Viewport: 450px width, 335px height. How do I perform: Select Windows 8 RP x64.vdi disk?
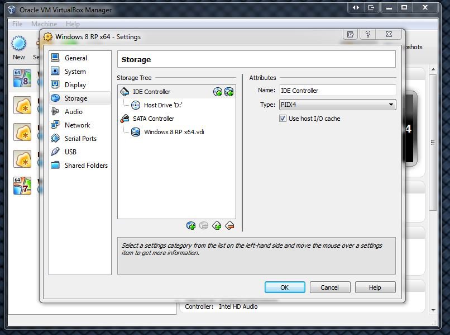point(177,132)
